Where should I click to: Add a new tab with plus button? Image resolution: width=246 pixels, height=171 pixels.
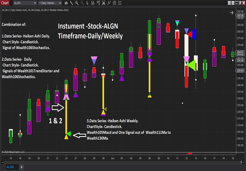click(21, 167)
